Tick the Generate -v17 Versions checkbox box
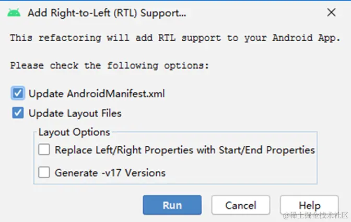Screen dimensions: 351x222 (44, 172)
